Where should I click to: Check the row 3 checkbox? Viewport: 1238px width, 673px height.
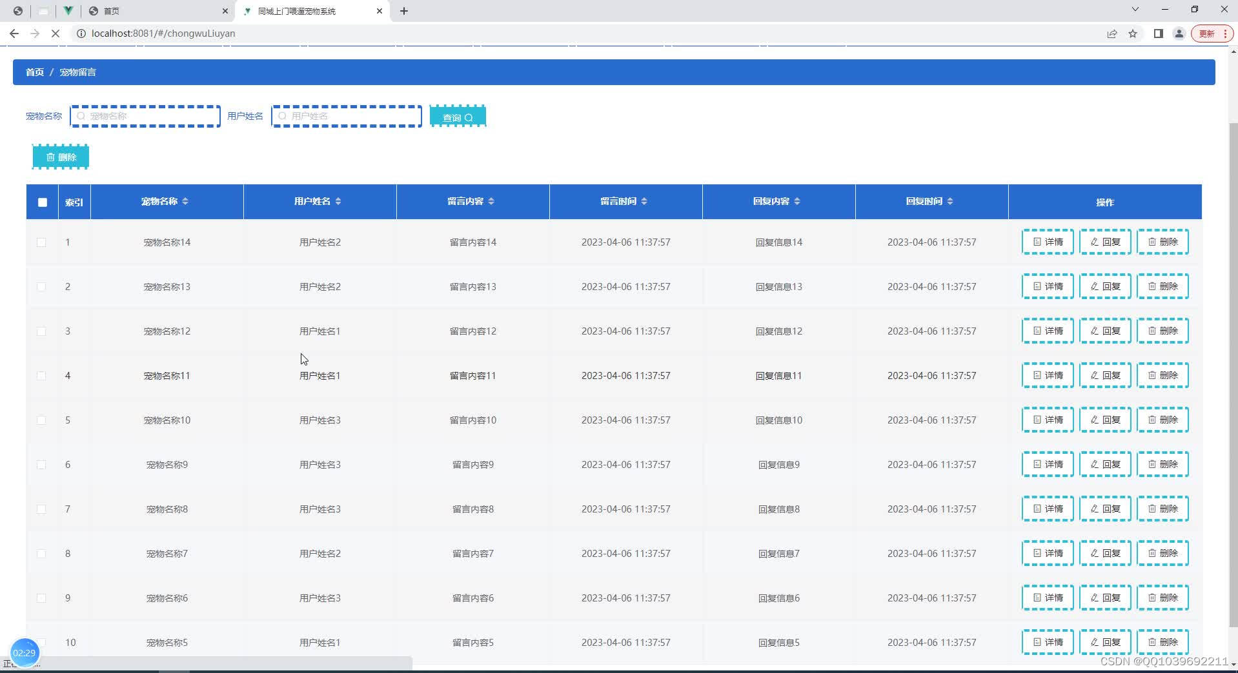[41, 331]
